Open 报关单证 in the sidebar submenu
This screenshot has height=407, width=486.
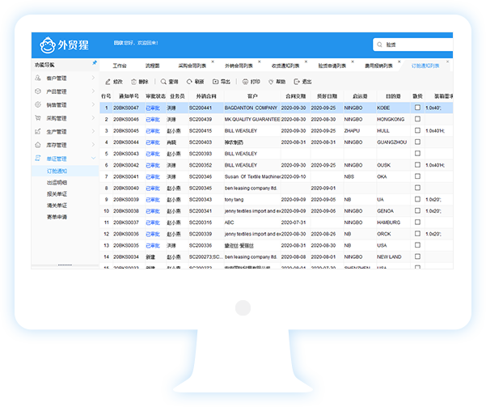(x=57, y=194)
